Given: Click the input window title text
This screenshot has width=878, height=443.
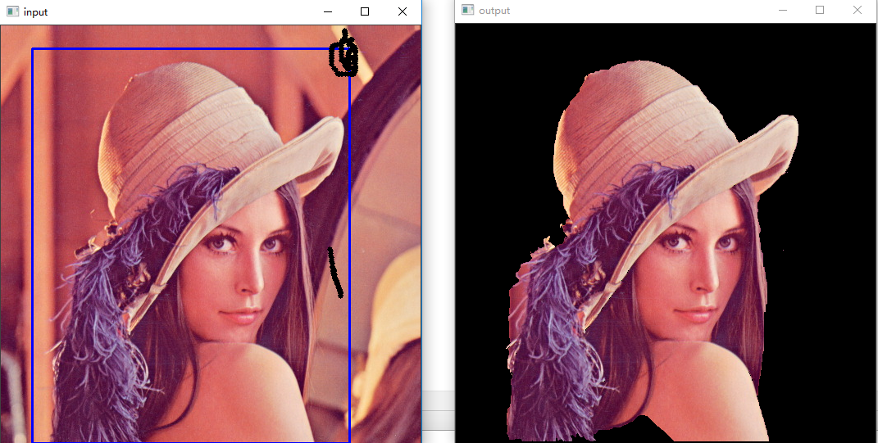Looking at the screenshot, I should (35, 12).
